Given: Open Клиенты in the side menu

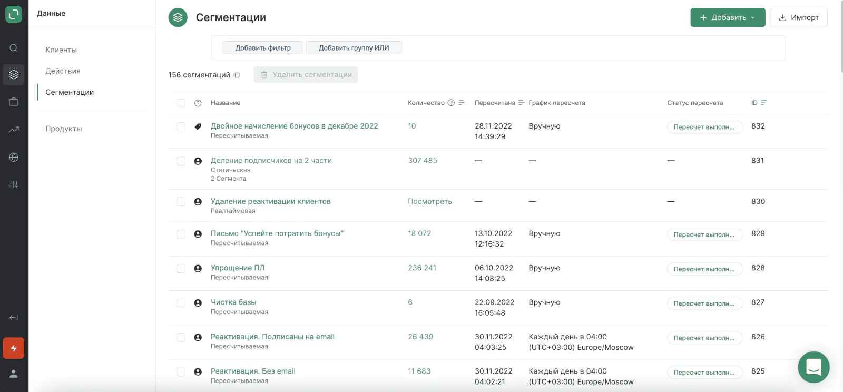Looking at the screenshot, I should [x=61, y=50].
